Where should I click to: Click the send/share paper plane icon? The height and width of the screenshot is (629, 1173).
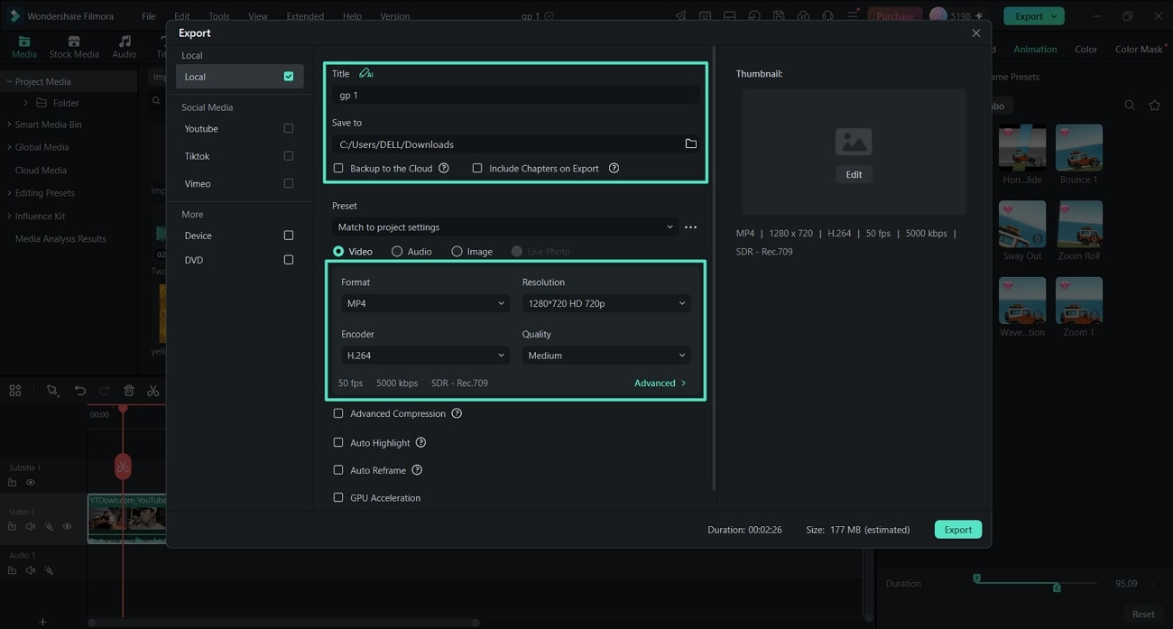(680, 16)
